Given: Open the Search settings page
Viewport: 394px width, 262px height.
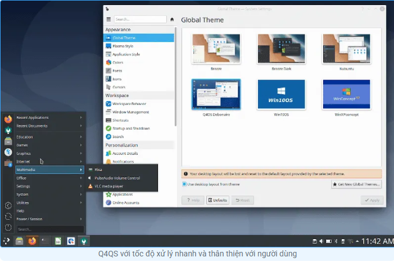Looking at the screenshot, I should pos(139,137).
